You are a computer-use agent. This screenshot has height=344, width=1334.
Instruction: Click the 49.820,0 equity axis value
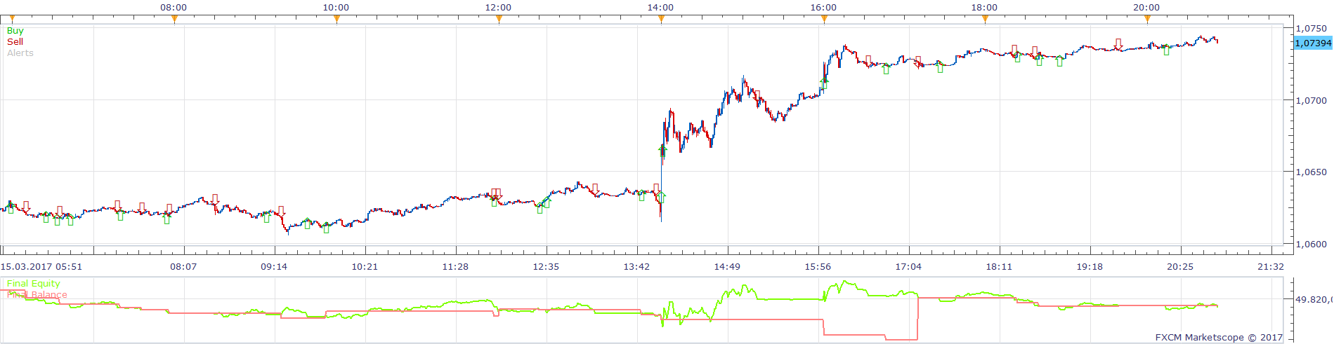click(x=1314, y=300)
